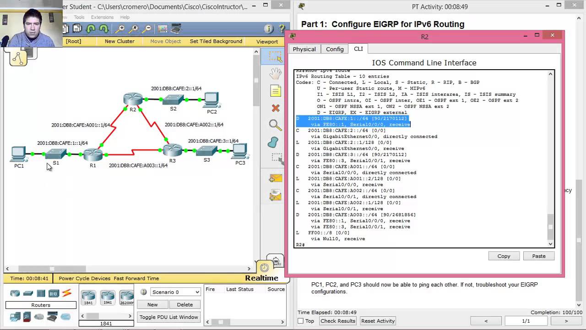This screenshot has height=330, width=586.
Task: Open the Extensions menu
Action: click(102, 17)
